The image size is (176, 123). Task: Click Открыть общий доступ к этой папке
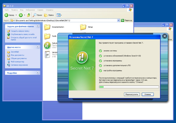pos(24,39)
